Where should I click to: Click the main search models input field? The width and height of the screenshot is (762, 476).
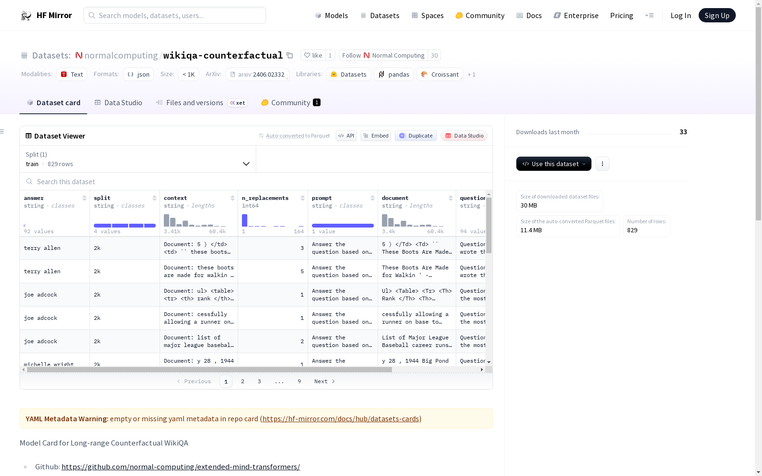[x=175, y=15]
